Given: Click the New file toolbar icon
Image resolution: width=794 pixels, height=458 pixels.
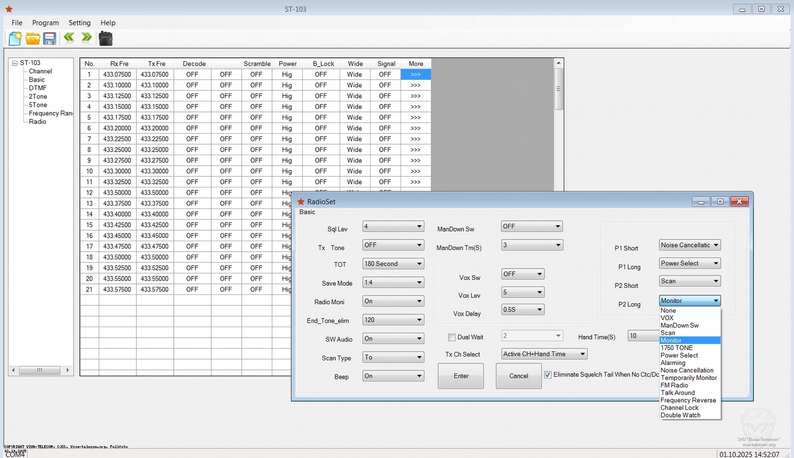Looking at the screenshot, I should (15, 39).
